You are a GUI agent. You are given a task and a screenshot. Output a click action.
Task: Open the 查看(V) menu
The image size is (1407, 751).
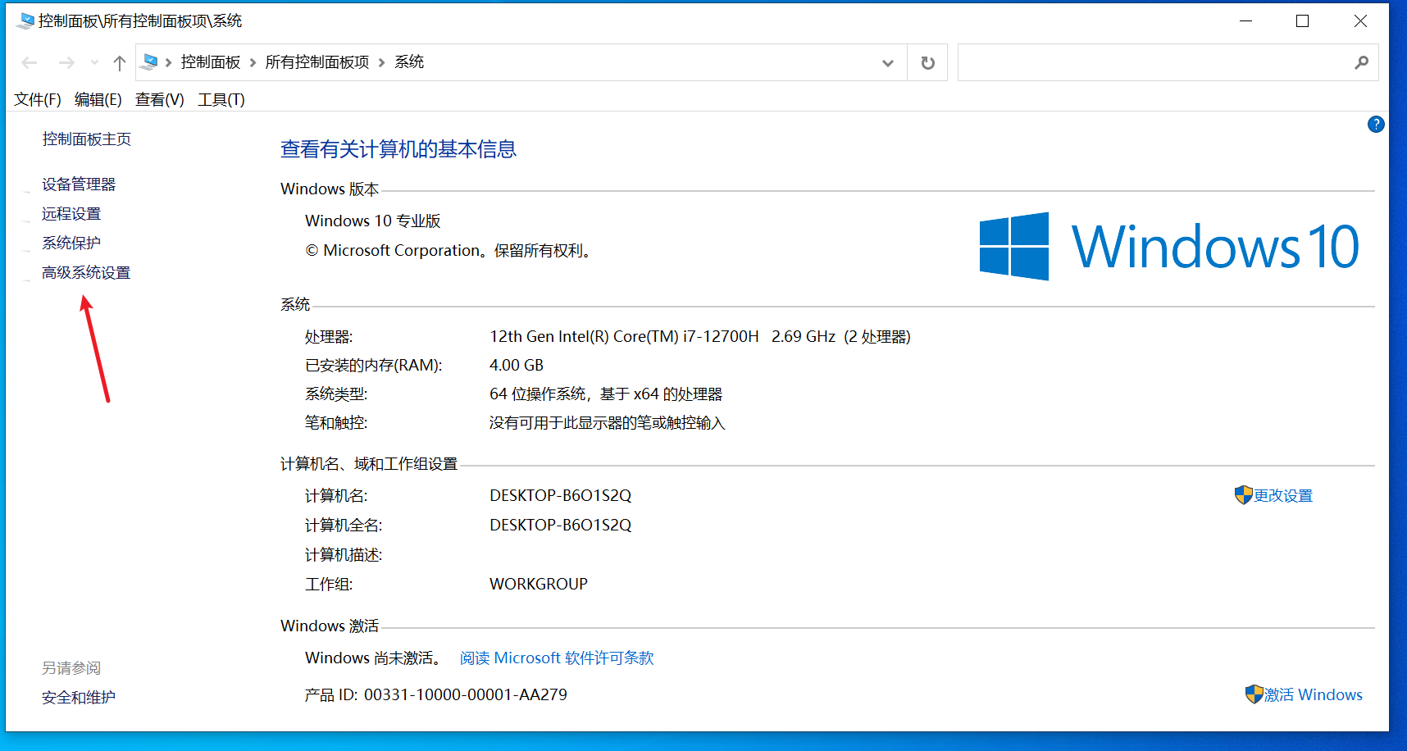(x=159, y=100)
